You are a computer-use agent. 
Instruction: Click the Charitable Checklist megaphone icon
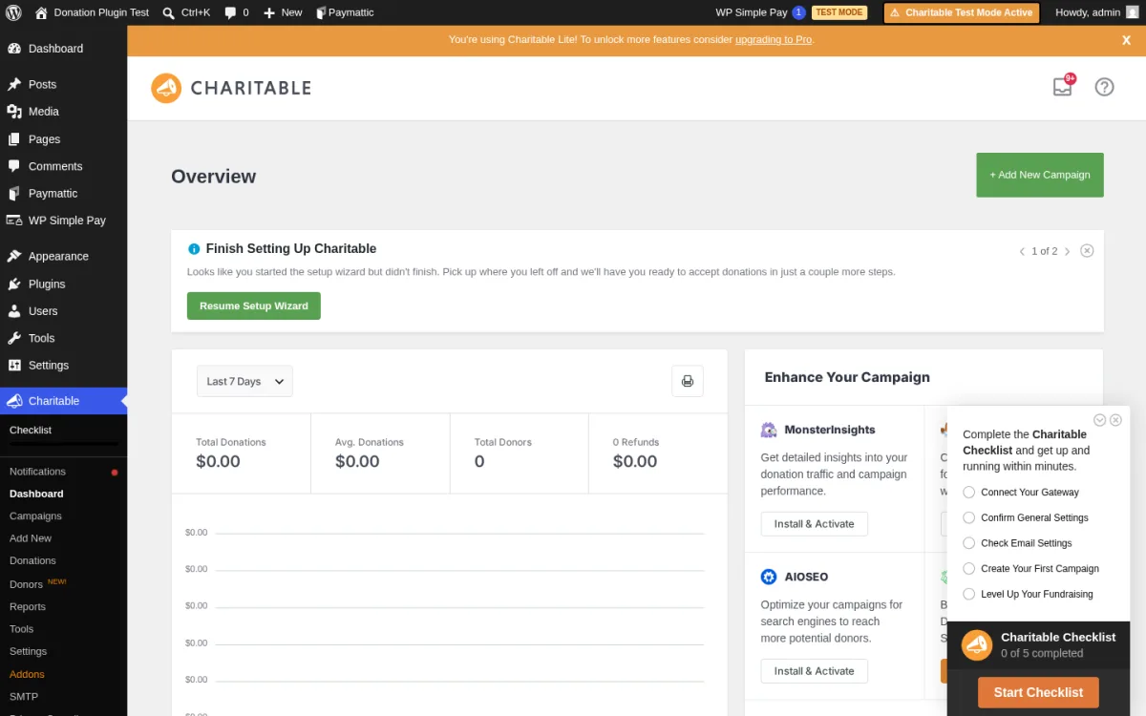(x=976, y=645)
